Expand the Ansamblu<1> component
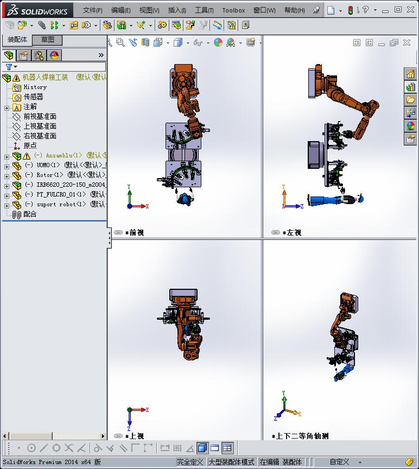 click(x=7, y=157)
